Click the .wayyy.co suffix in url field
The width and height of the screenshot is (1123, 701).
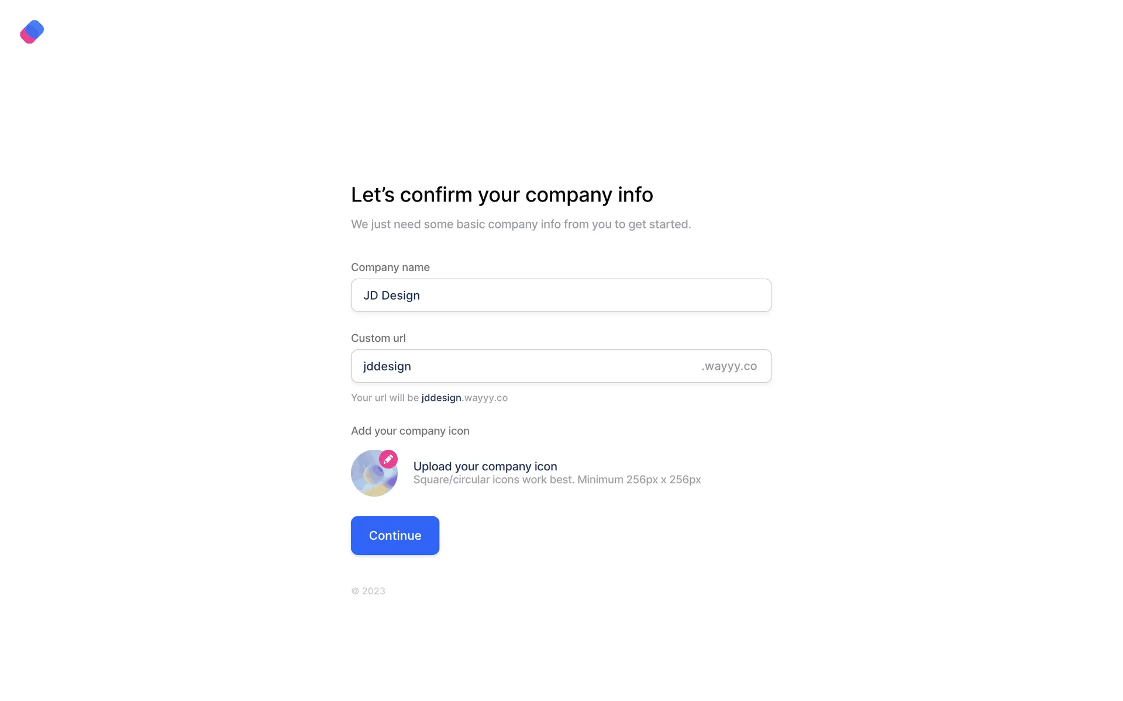pyautogui.click(x=729, y=366)
